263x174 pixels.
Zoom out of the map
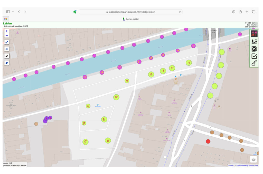point(7,36)
